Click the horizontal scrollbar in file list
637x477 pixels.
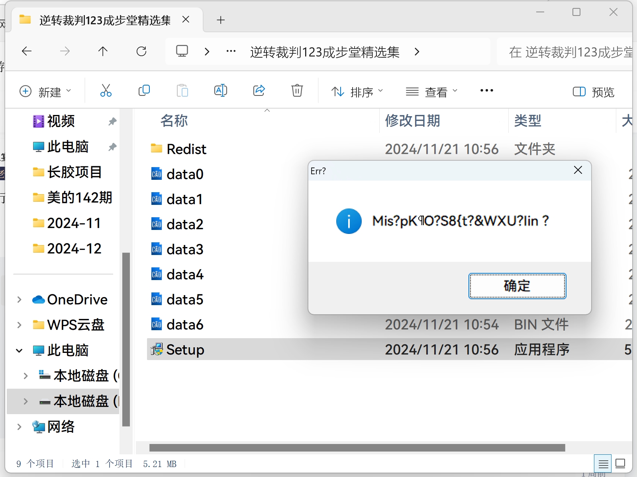[357, 448]
